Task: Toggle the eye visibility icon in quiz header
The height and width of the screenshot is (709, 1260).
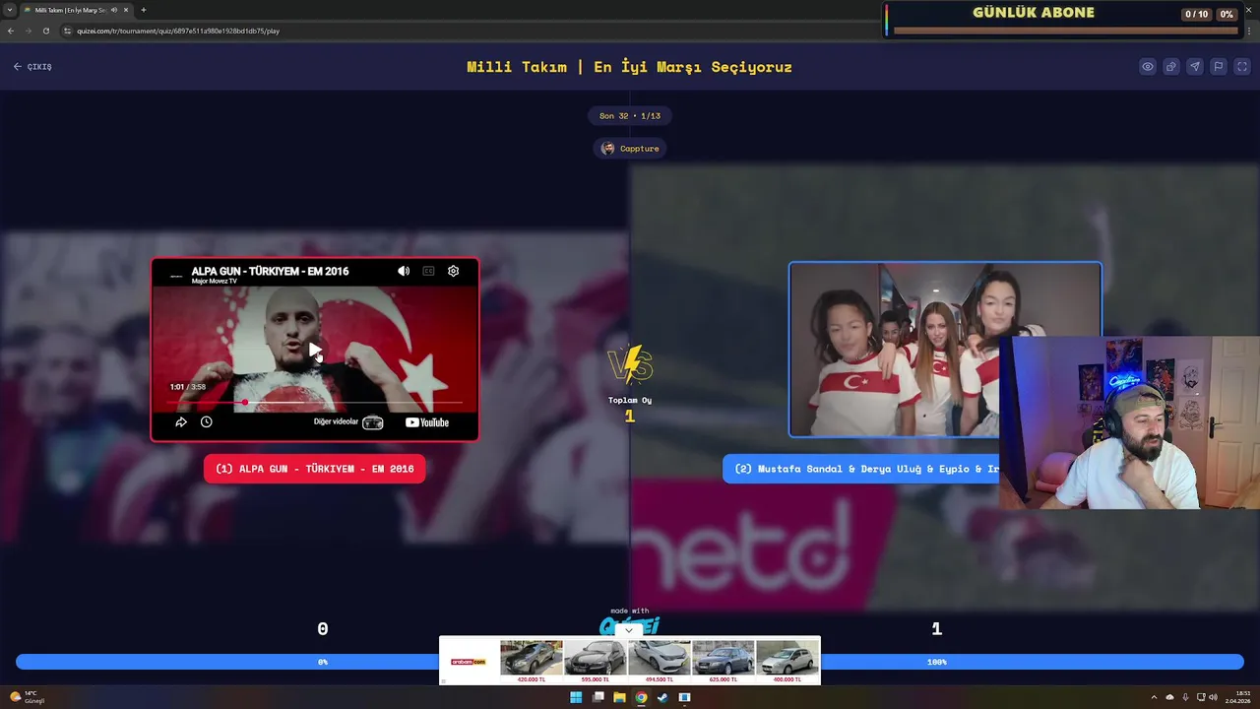Action: coord(1148,67)
